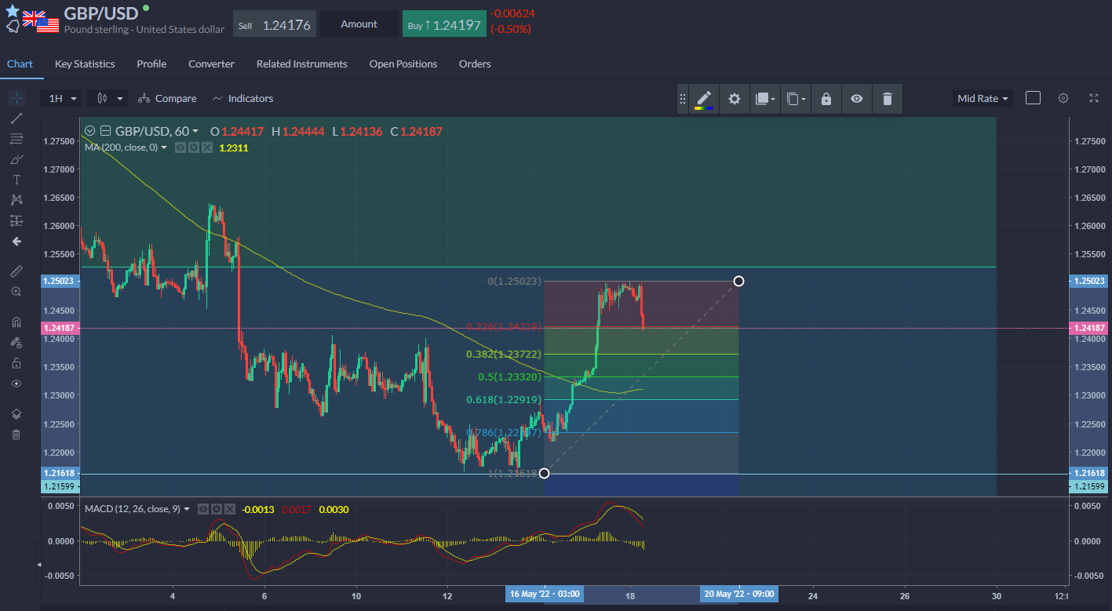
Task: Click the price alert bell icon
Action: (13, 27)
